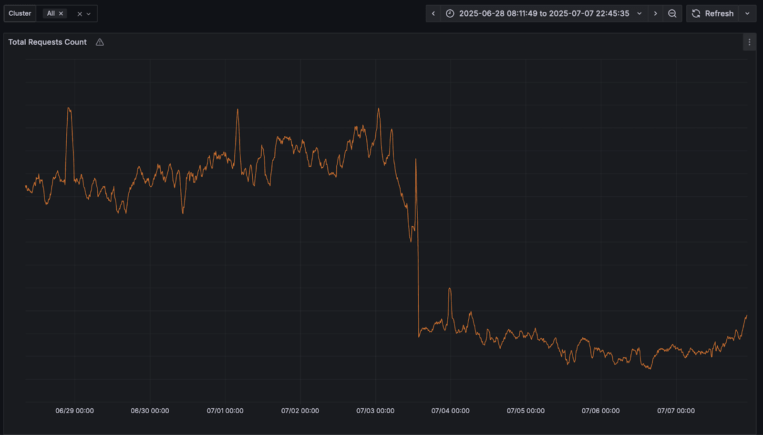Open the panel menu via Total Requests Count title
The height and width of the screenshot is (435, 763).
[x=47, y=42]
